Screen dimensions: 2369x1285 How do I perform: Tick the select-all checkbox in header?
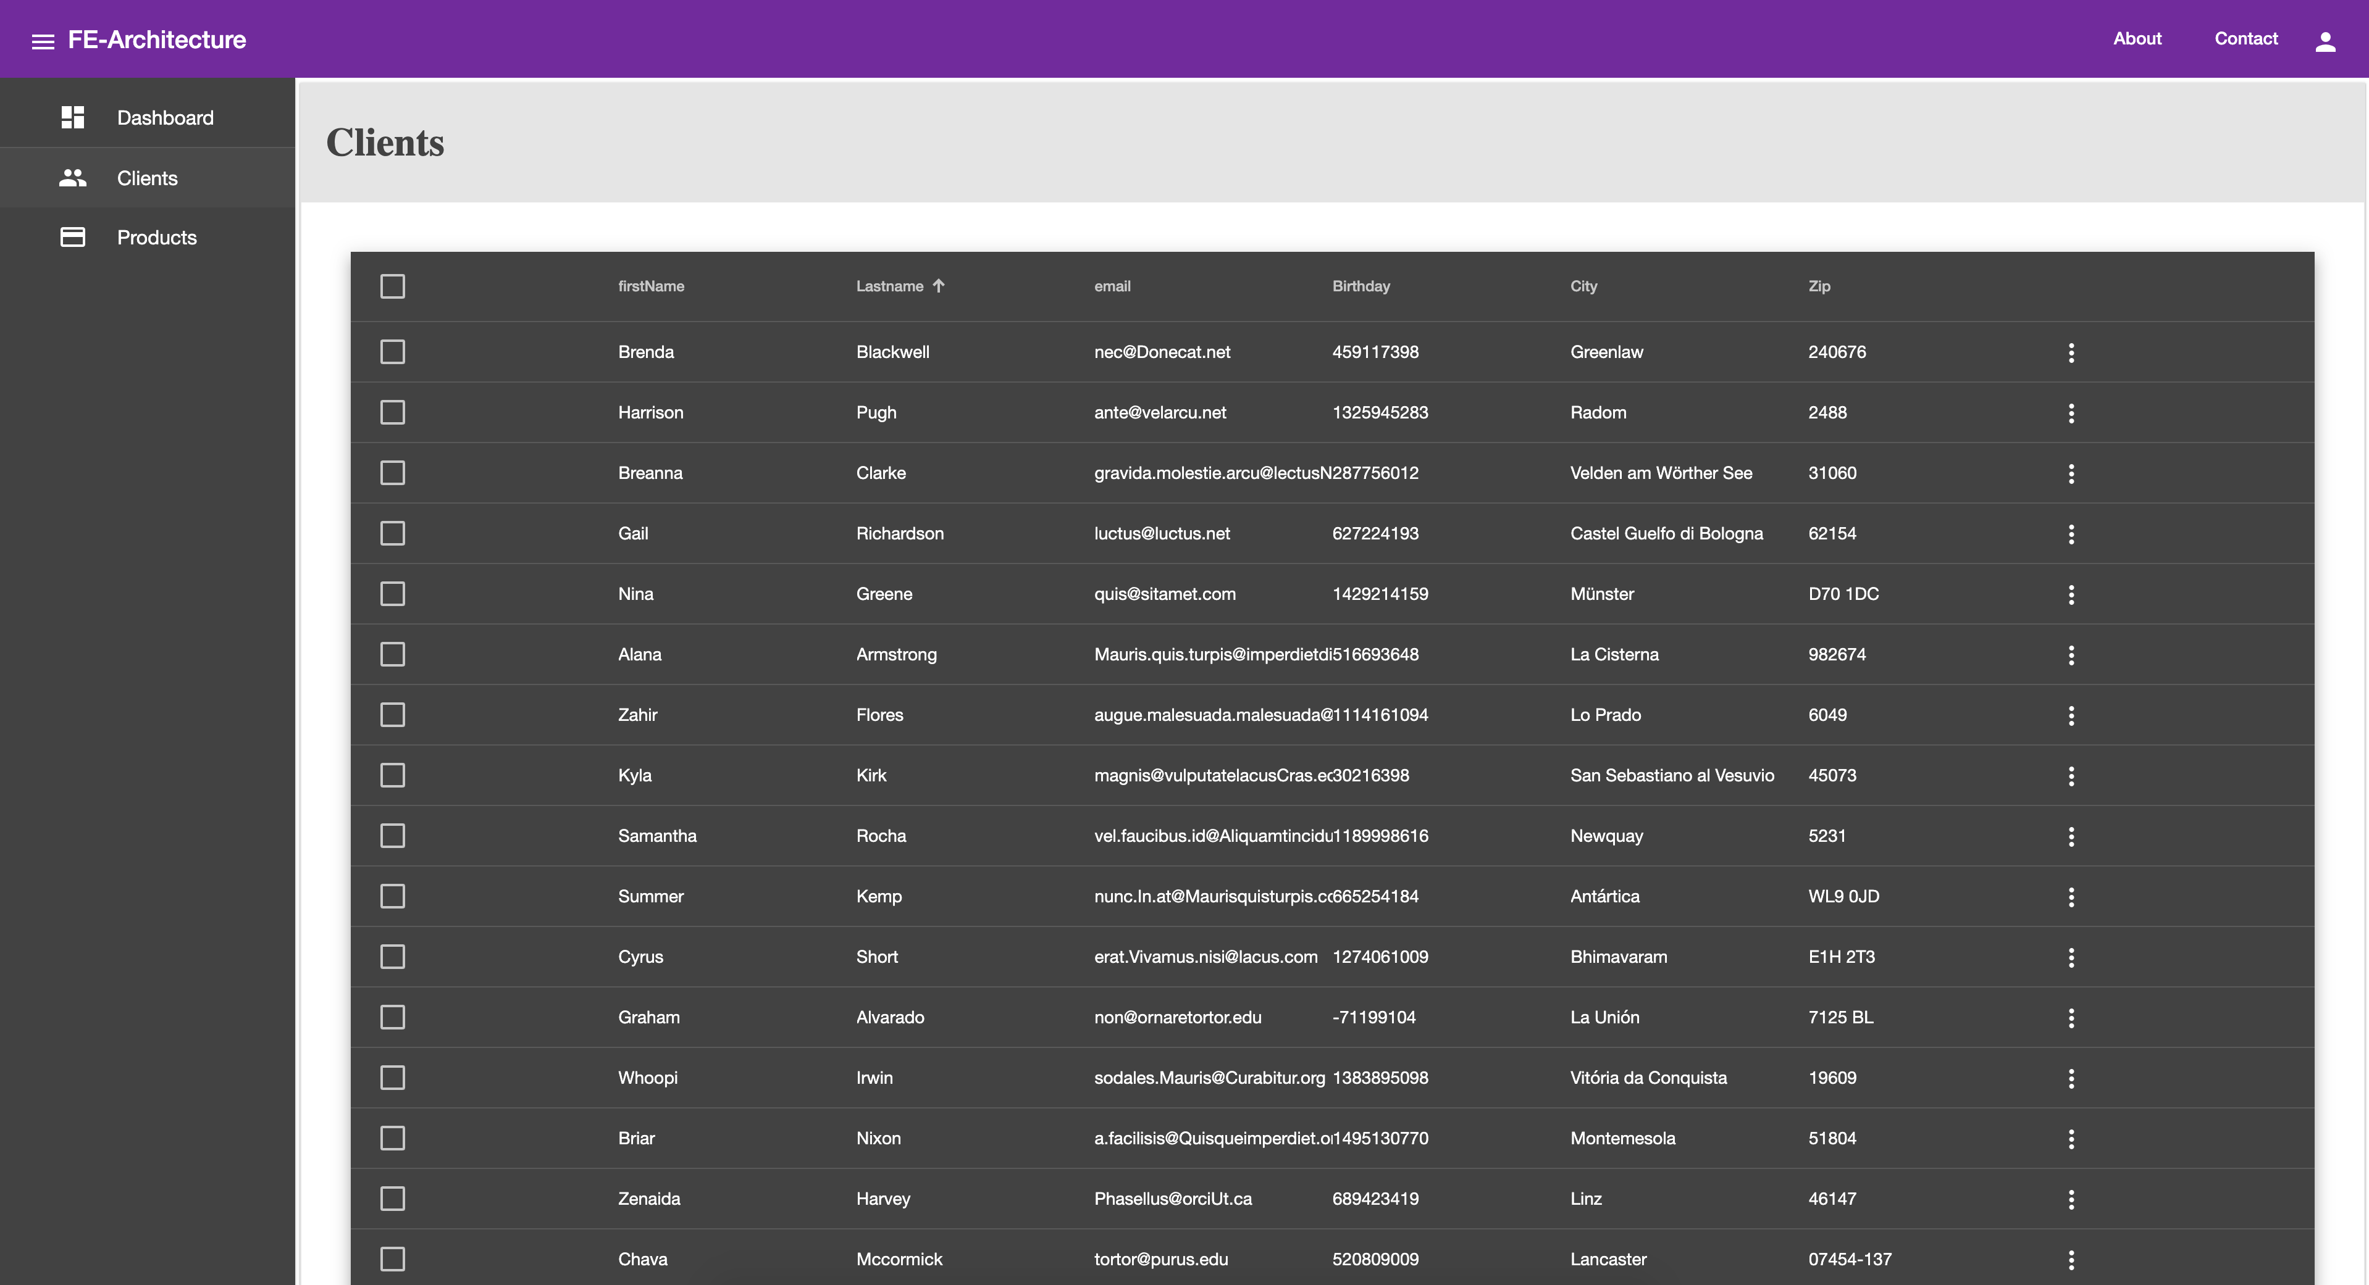(393, 286)
